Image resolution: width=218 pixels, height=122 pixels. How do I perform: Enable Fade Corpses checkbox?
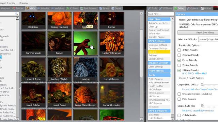tap(179, 99)
